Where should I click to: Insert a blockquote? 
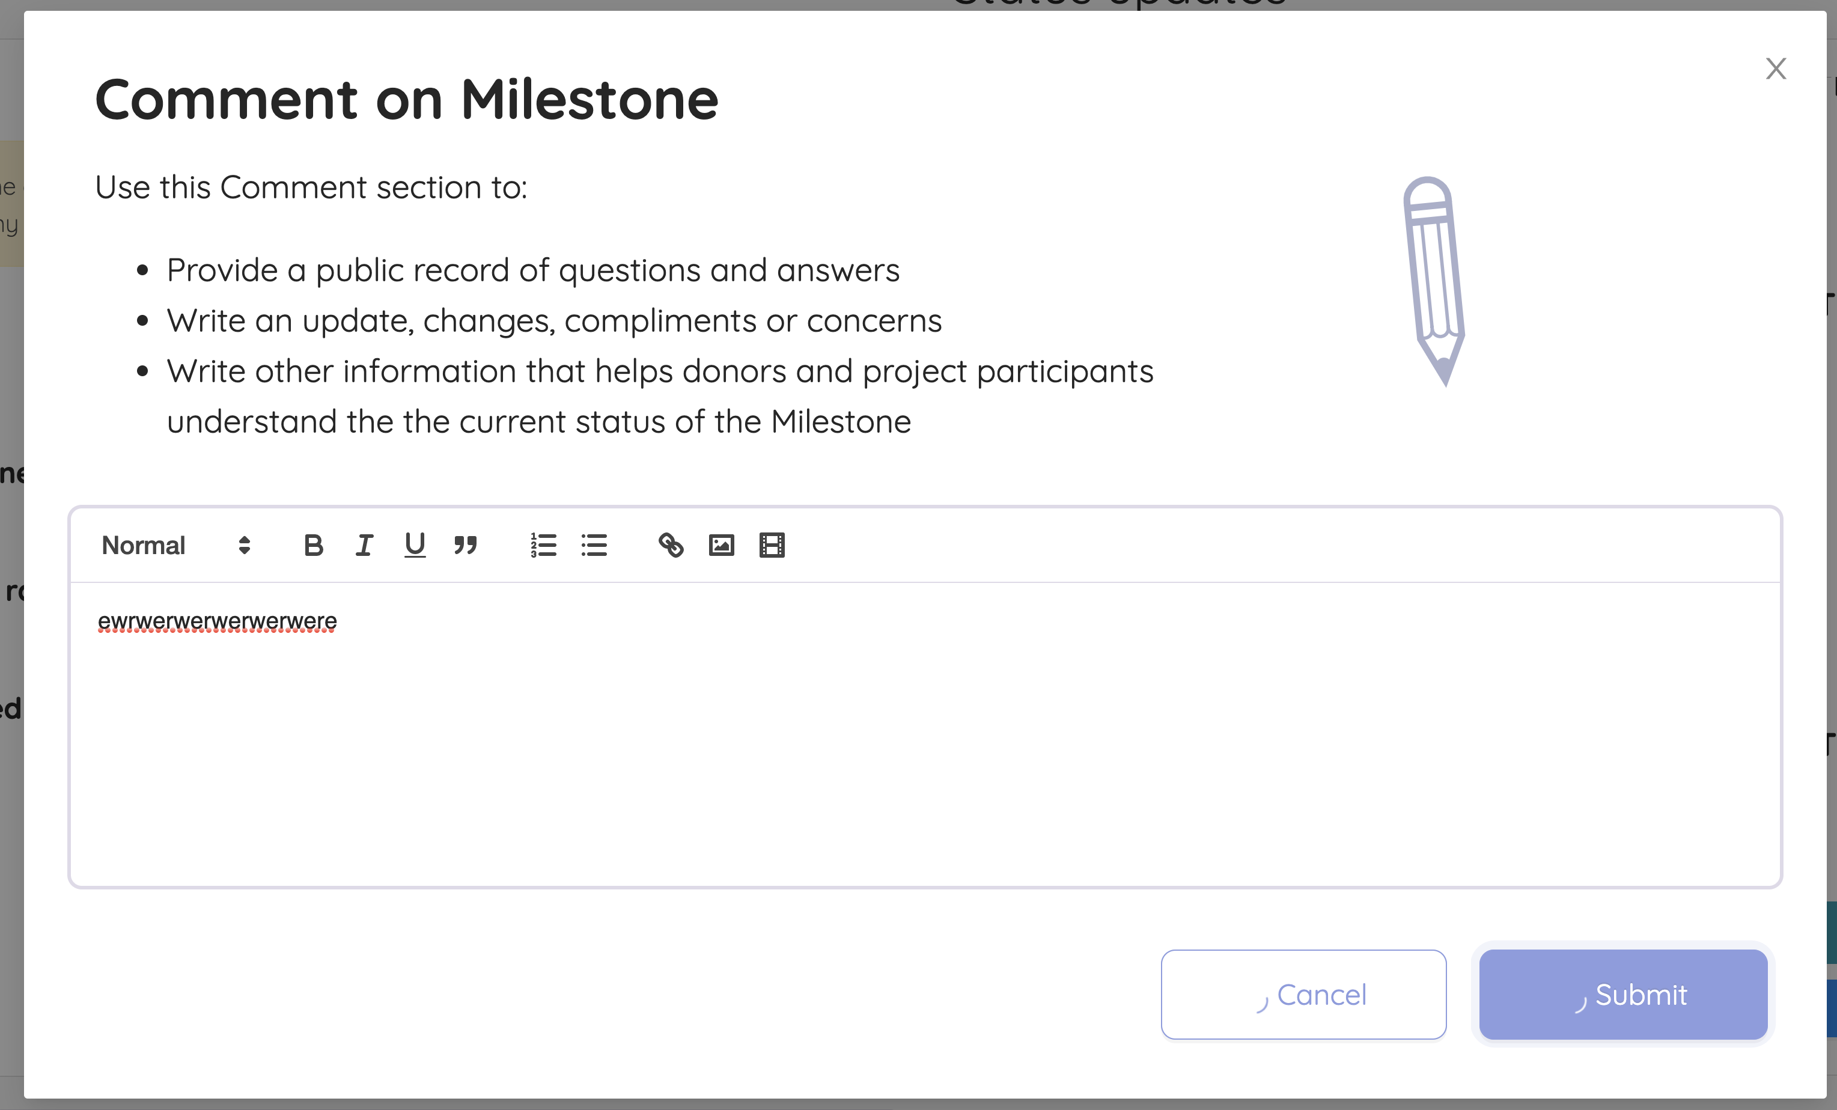(465, 546)
